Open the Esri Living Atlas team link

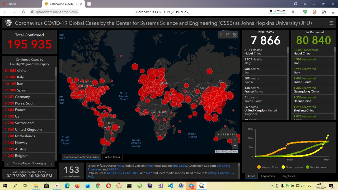[x=223, y=166]
